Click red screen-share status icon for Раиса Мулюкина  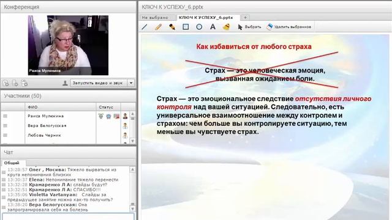click(116, 116)
